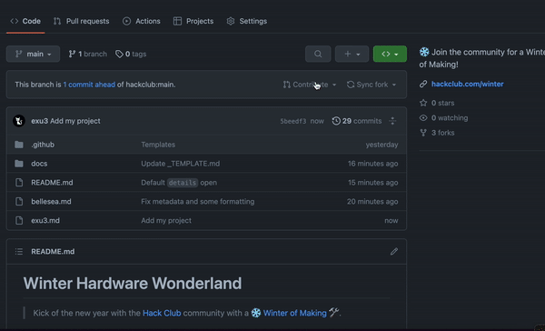Click the tag icon beside 0 tags
545x331 pixels.
point(119,54)
